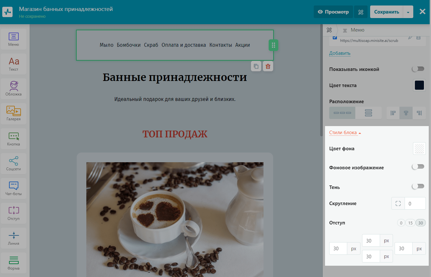The width and height of the screenshot is (431, 277).
Task: Open Оплата и доставка menu item
Action: [184, 45]
